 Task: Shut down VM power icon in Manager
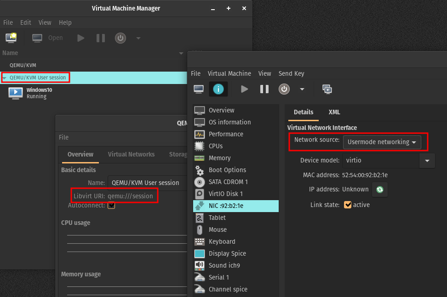(x=120, y=38)
